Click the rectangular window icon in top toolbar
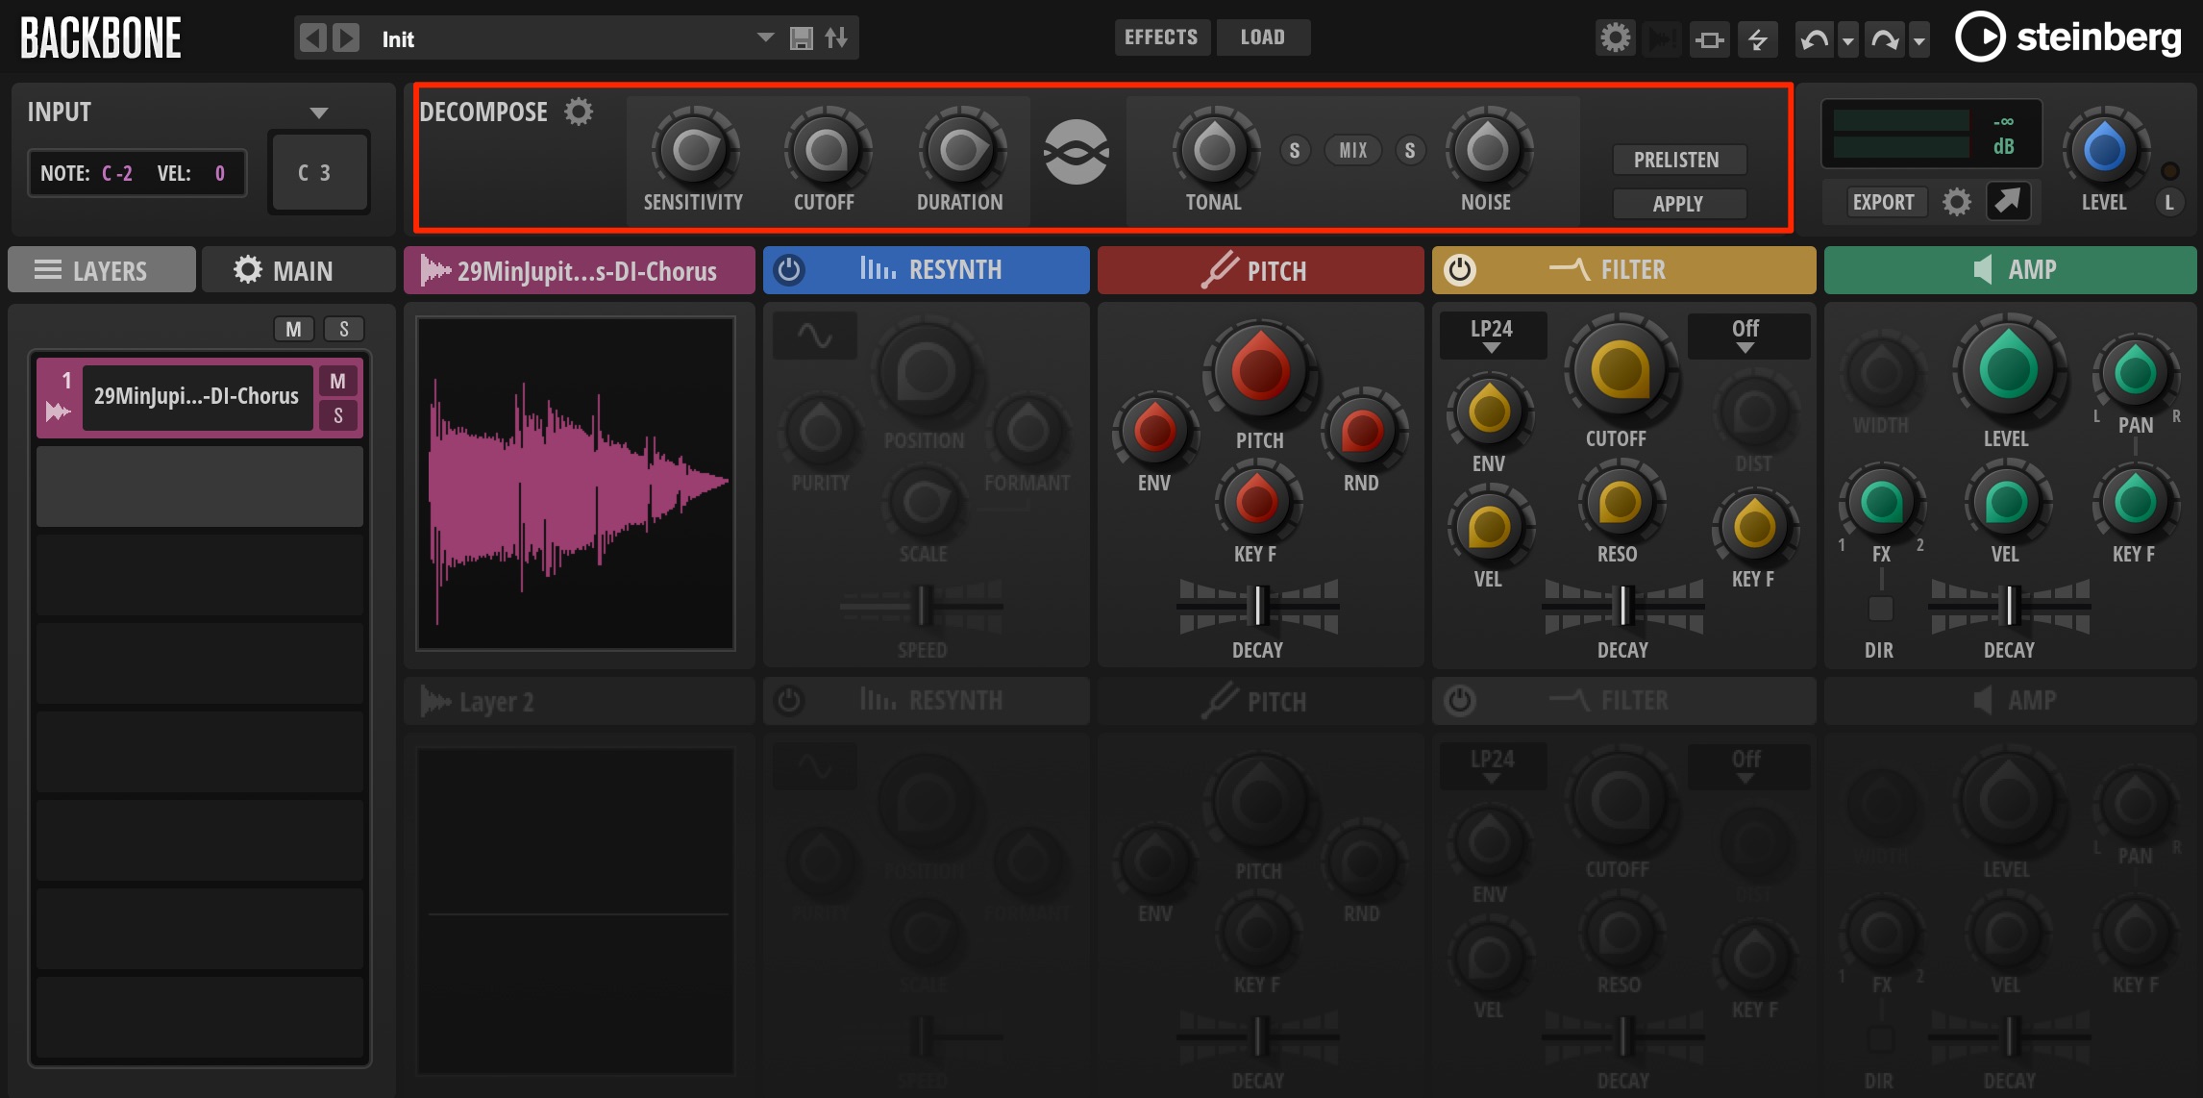Image resolution: width=2203 pixels, height=1098 pixels. (1709, 39)
